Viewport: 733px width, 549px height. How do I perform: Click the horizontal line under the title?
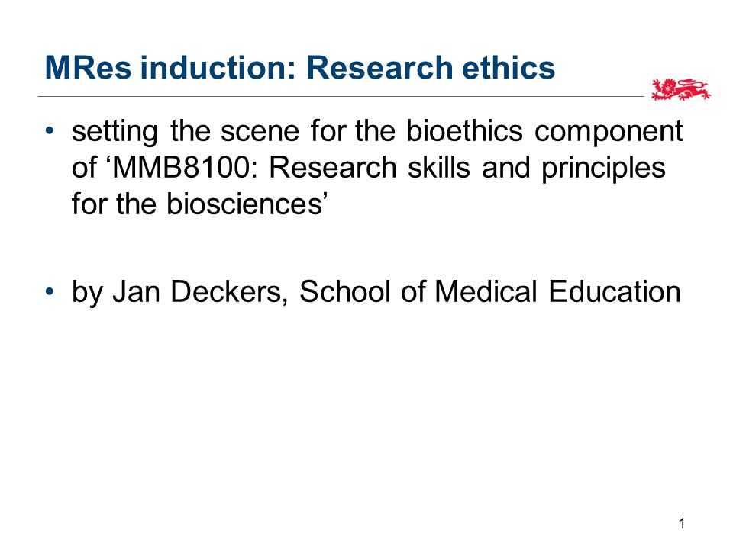pyautogui.click(x=341, y=97)
